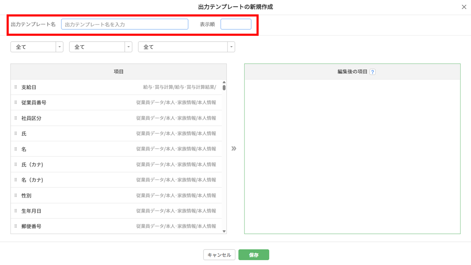Close the template creation dialog
The width and height of the screenshot is (471, 265).
[464, 7]
